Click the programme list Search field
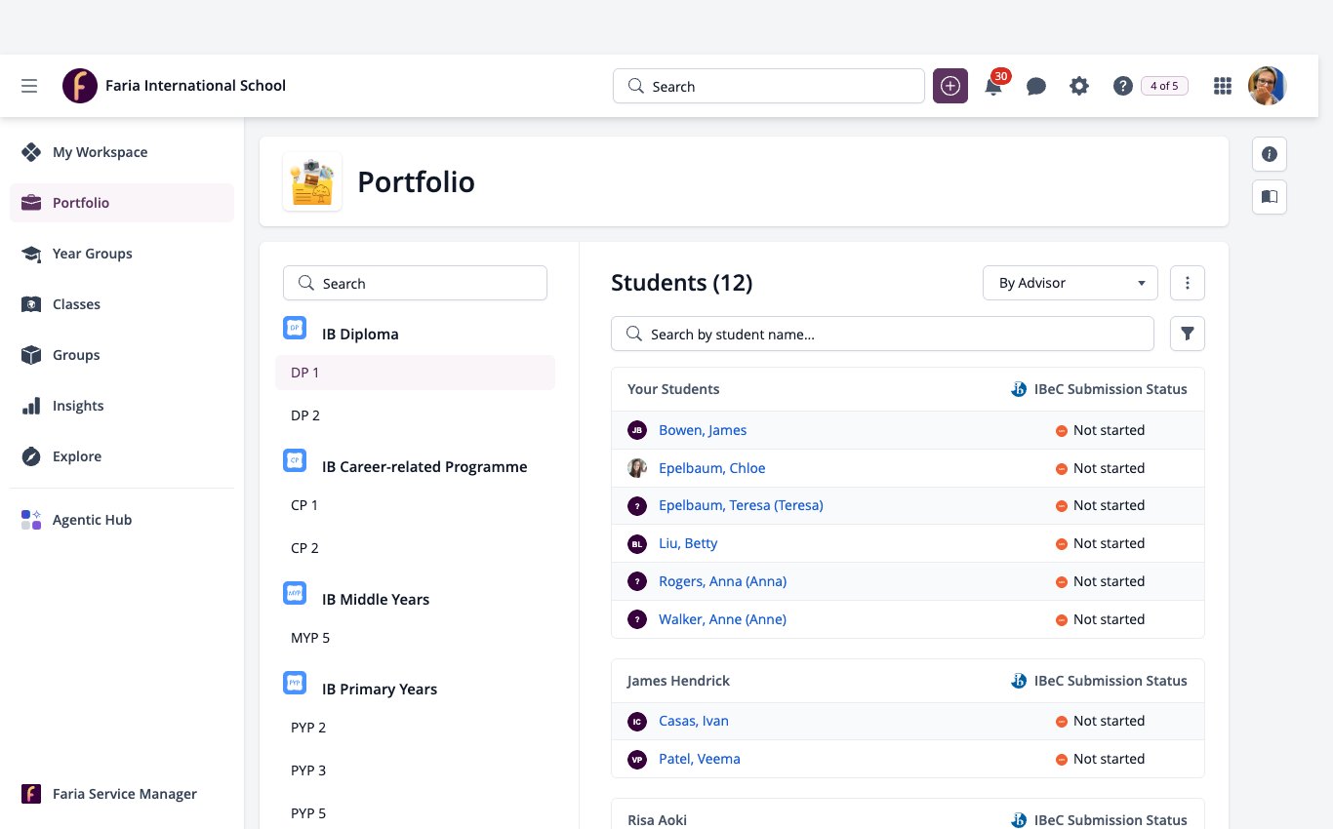The image size is (1333, 829). (x=415, y=283)
